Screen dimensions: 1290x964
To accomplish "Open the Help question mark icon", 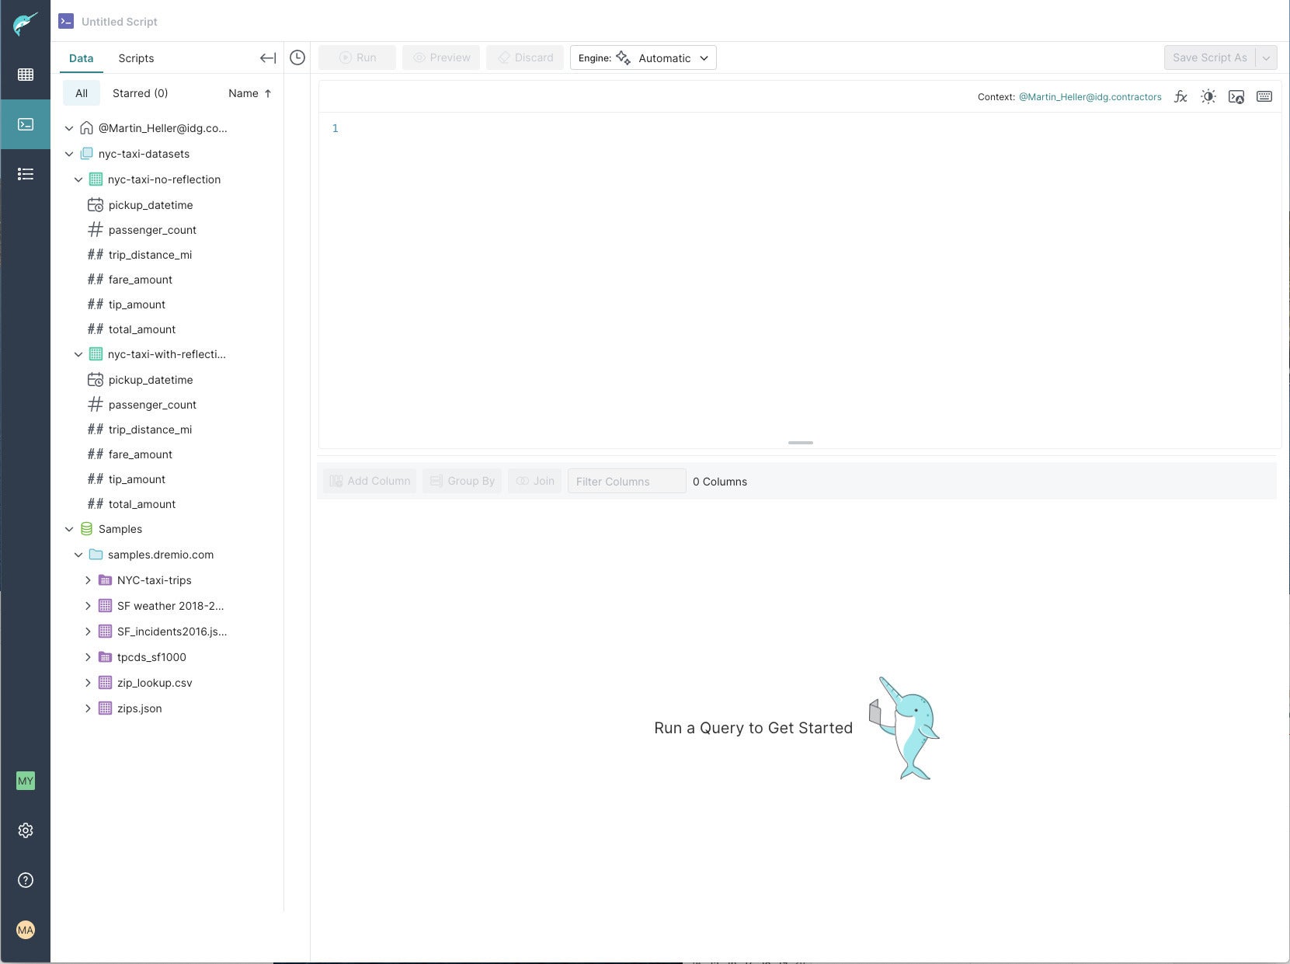I will click(x=26, y=880).
